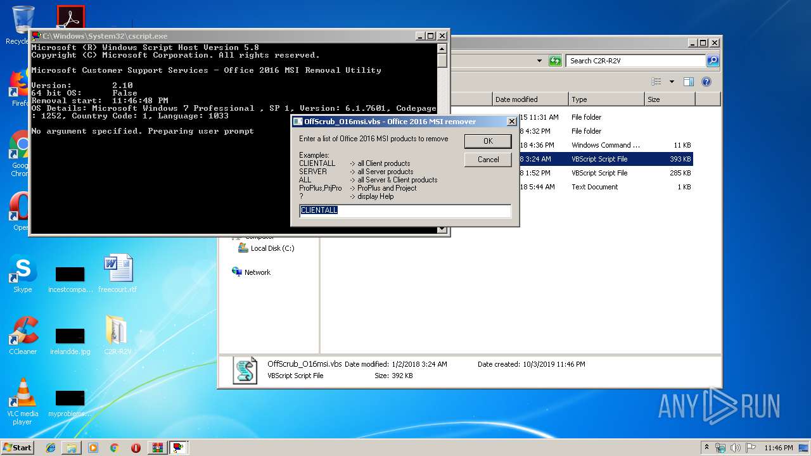The width and height of the screenshot is (811, 456).
Task: Open volume control in system tray
Action: (736, 448)
